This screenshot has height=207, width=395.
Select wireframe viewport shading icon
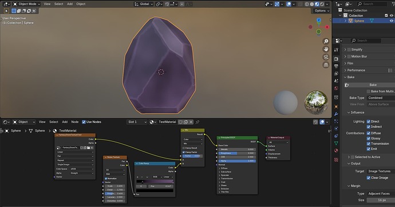pos(307,4)
